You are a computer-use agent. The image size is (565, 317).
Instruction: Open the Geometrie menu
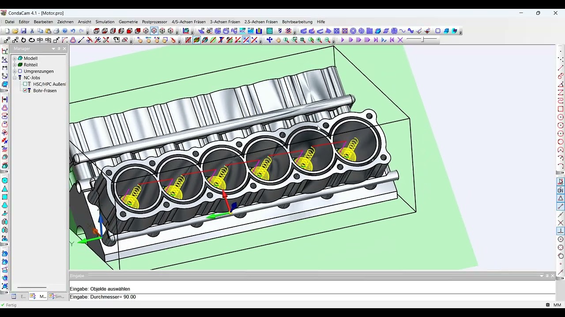[128, 22]
